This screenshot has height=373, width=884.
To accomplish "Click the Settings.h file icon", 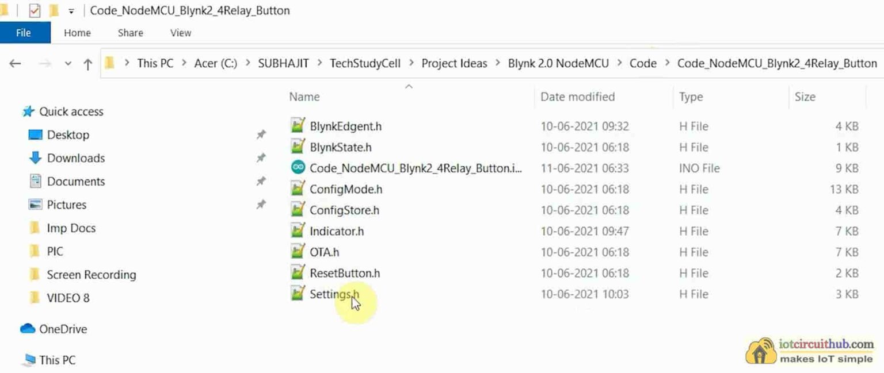I will point(298,294).
